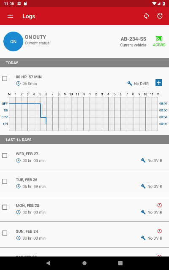169x270 pixels.
Task: Tap the sync refresh icon
Action: (x=146, y=16)
